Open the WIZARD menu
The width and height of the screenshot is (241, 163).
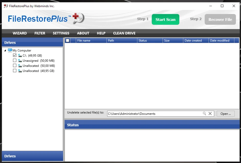tap(20, 33)
